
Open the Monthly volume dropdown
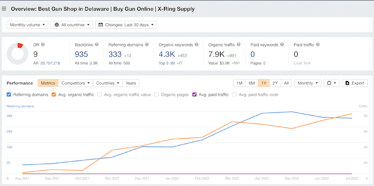pos(27,25)
